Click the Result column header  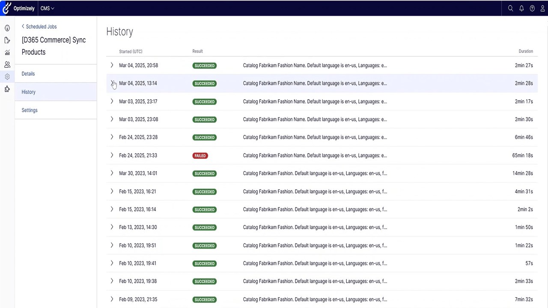[197, 51]
